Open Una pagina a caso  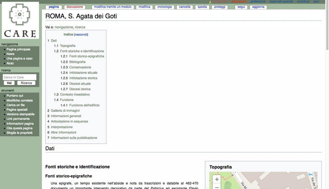pos(19,59)
